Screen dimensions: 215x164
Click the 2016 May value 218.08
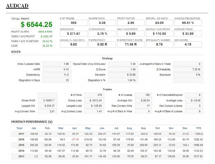pos(88,140)
